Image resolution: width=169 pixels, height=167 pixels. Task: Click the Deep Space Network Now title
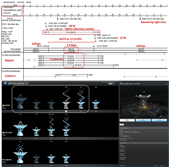pos(18,83)
